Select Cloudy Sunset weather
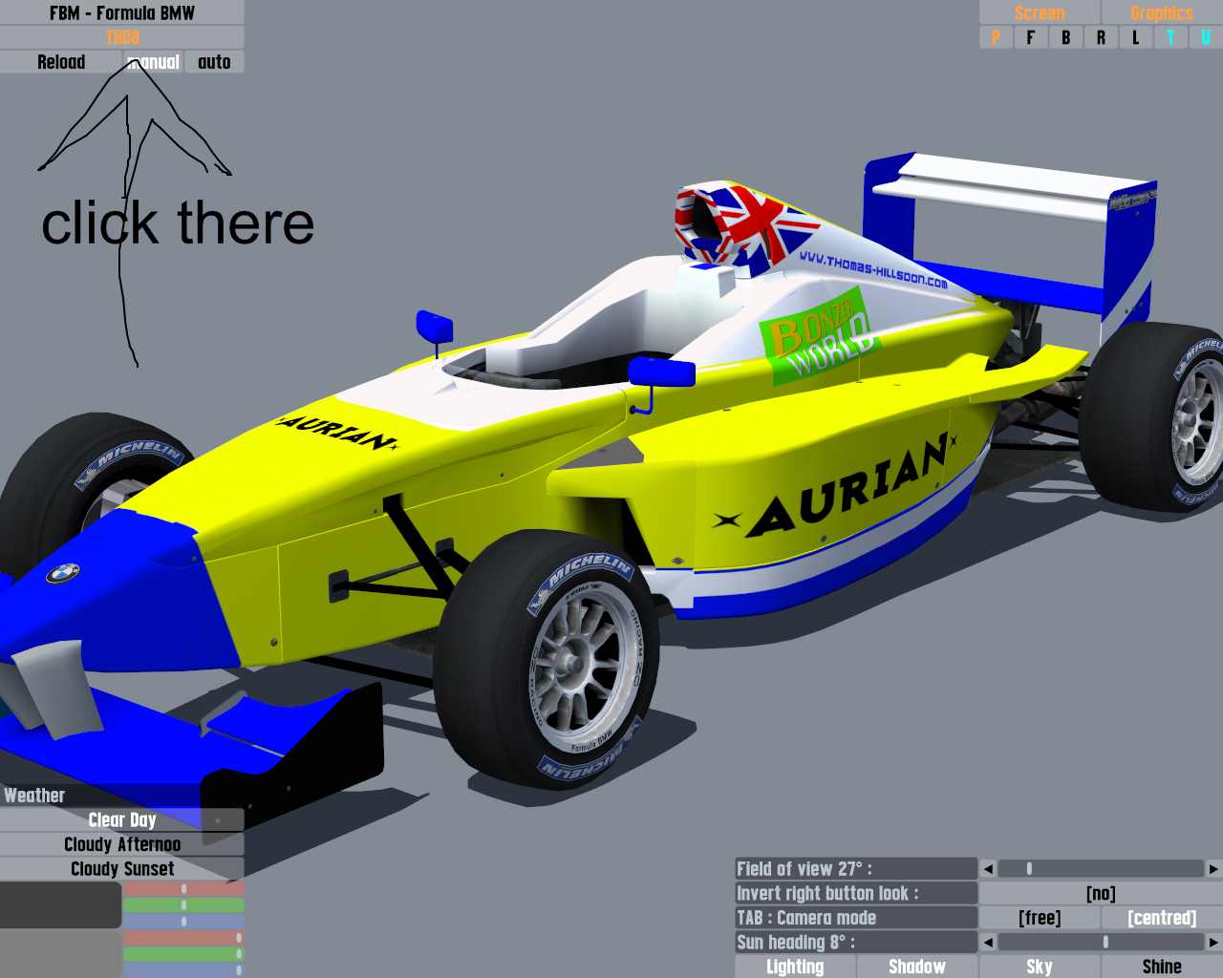The width and height of the screenshot is (1223, 978). tap(121, 869)
